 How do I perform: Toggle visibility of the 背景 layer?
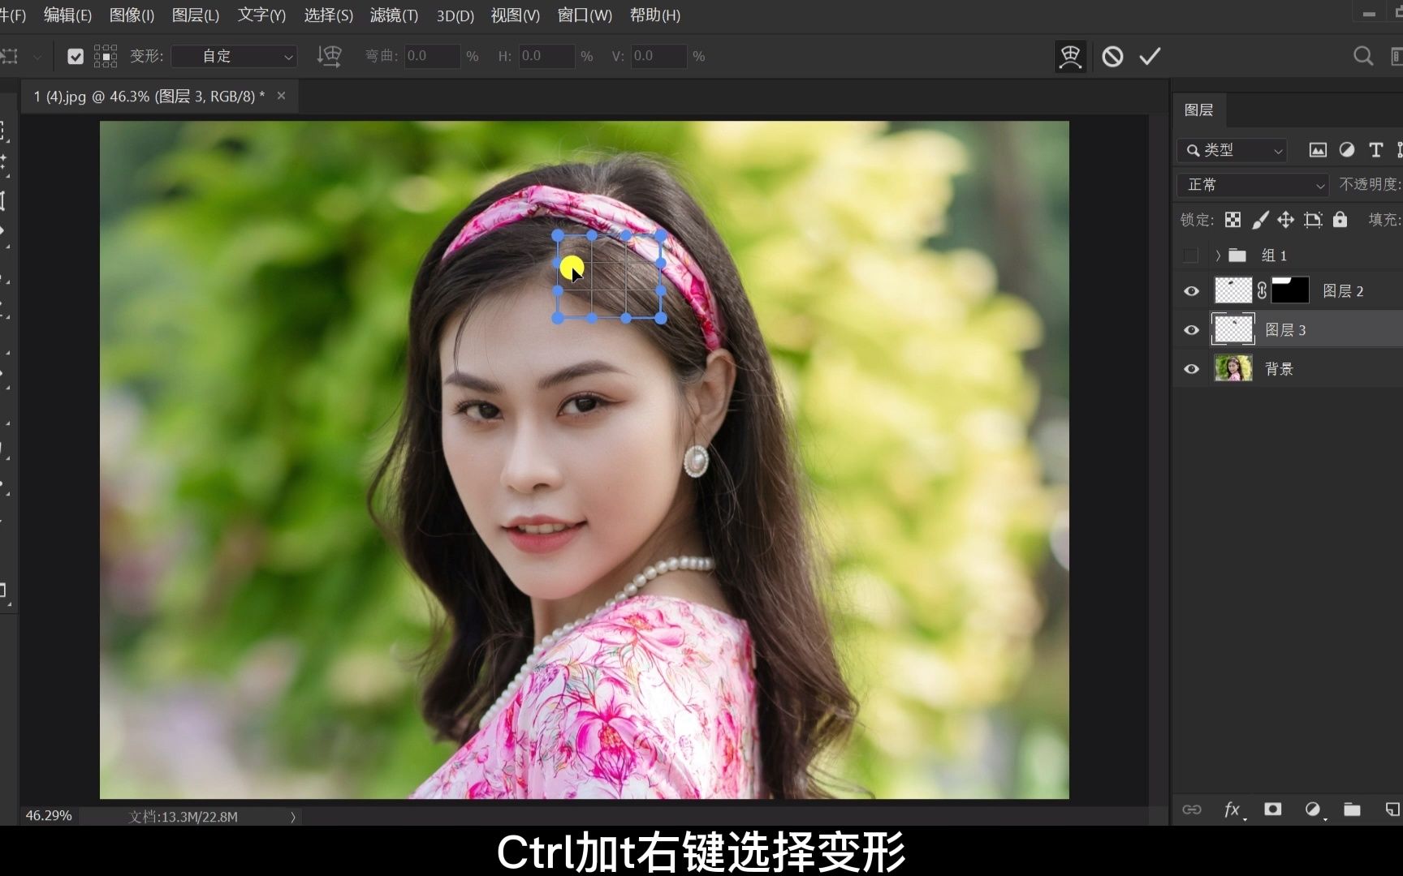coord(1191,369)
